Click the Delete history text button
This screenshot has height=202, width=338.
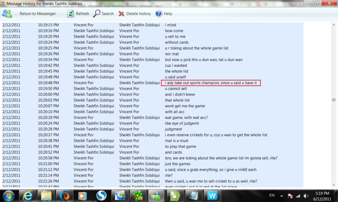click(x=138, y=13)
